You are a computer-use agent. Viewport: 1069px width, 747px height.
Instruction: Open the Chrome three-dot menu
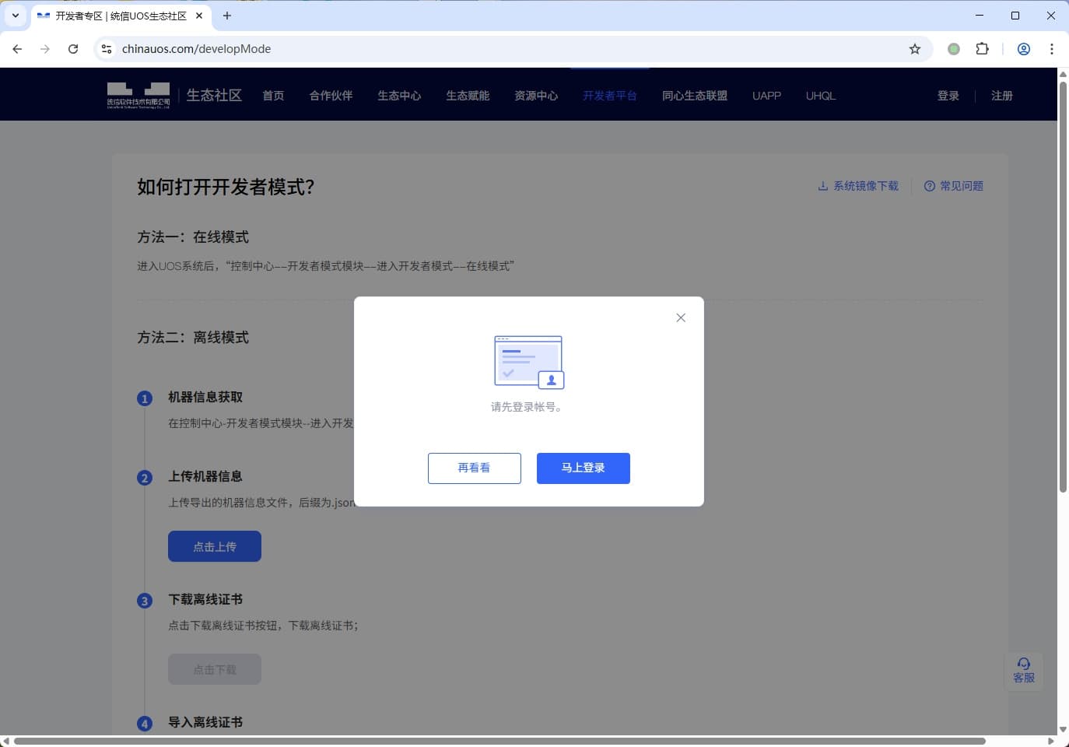click(1051, 49)
